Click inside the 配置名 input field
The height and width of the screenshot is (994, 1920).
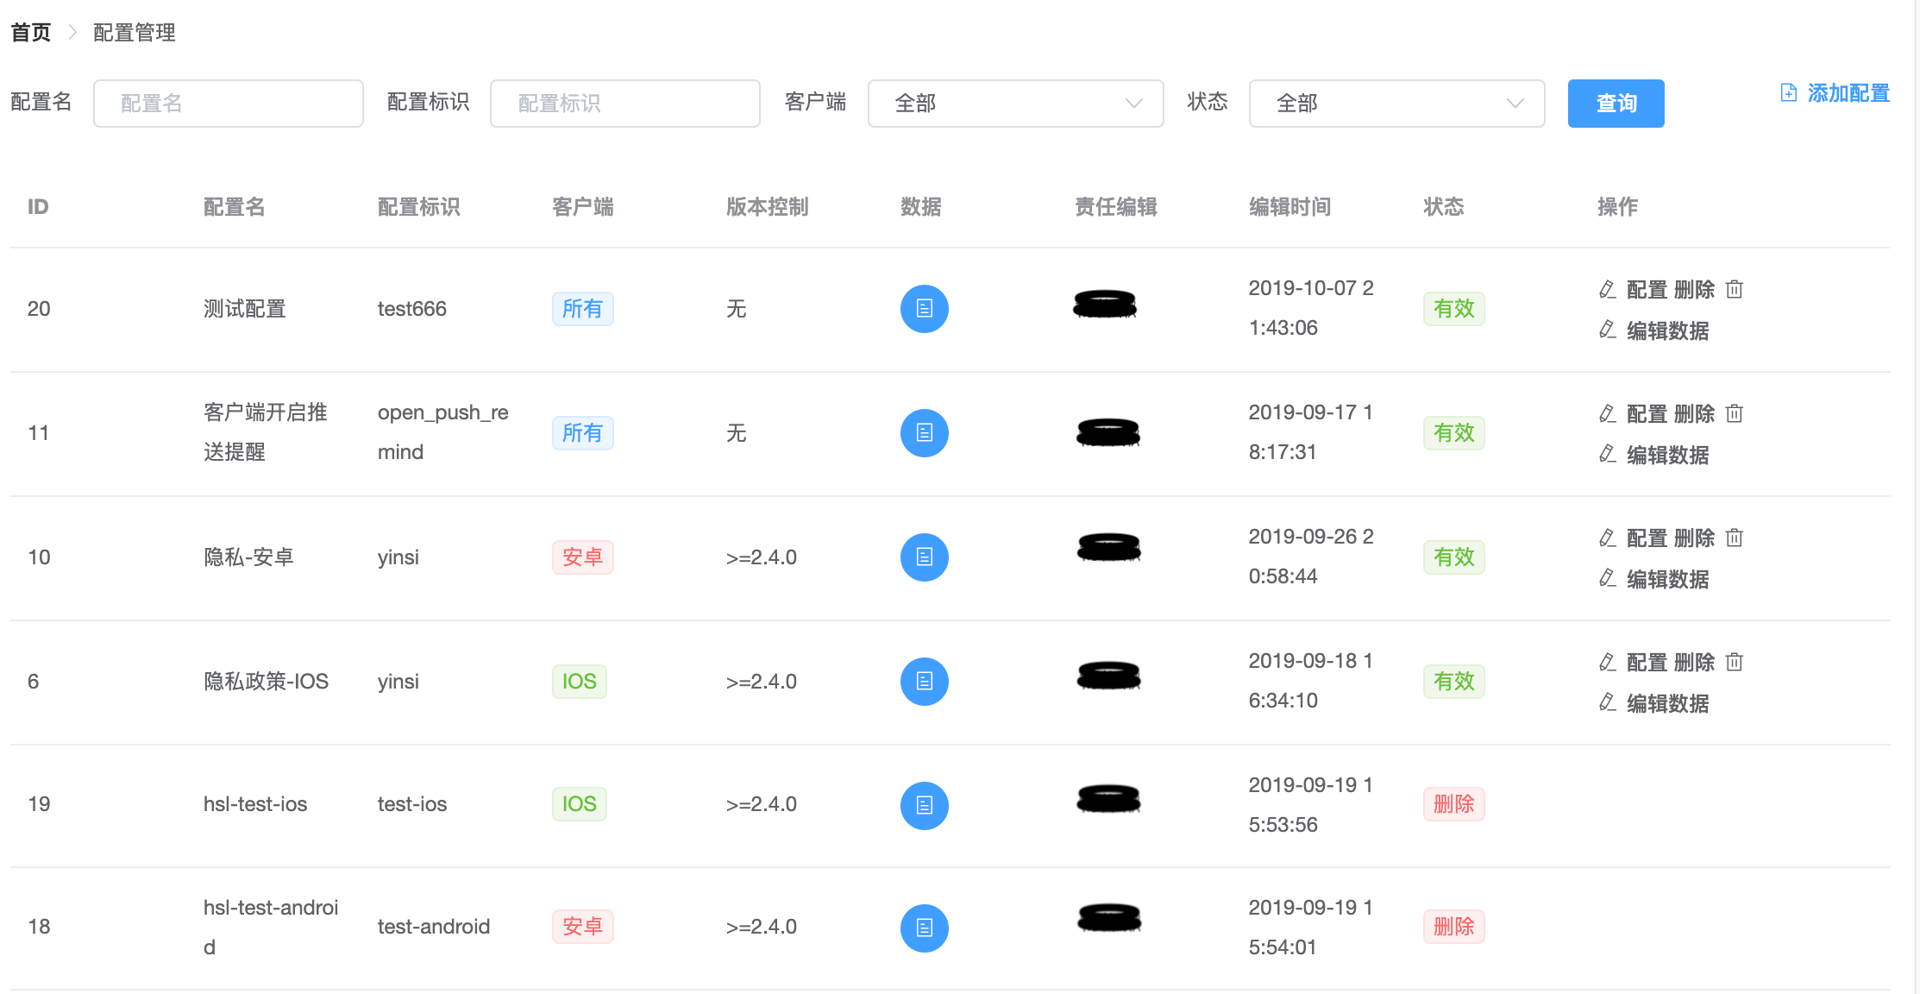pos(228,103)
